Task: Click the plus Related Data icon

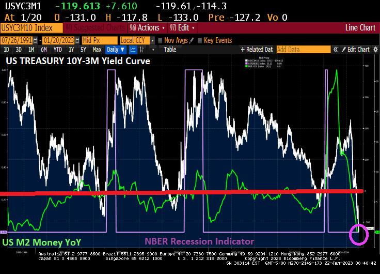Action: pyautogui.click(x=243, y=50)
